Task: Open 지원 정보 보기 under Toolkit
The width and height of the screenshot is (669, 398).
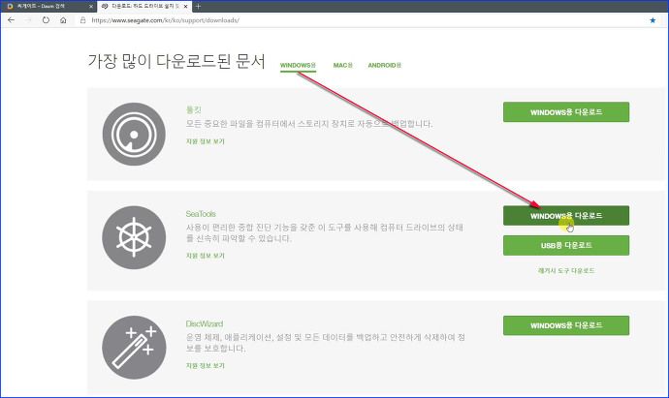Action: 206,141
